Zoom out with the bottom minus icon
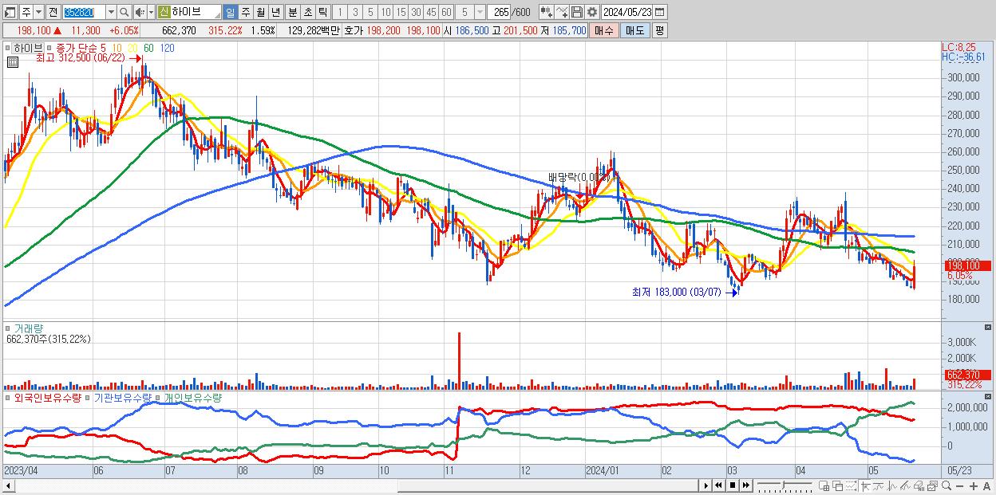The height and width of the screenshot is (495, 996). (959, 486)
